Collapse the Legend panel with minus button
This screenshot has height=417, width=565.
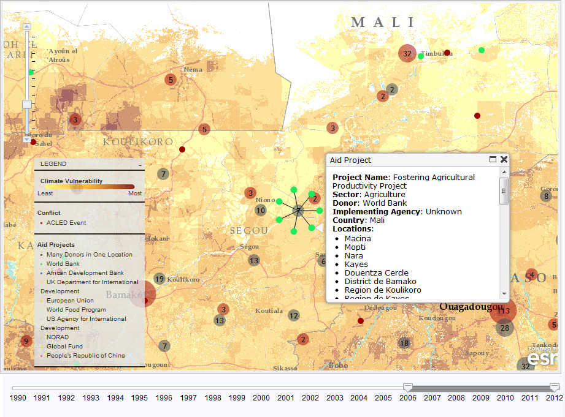click(x=140, y=165)
